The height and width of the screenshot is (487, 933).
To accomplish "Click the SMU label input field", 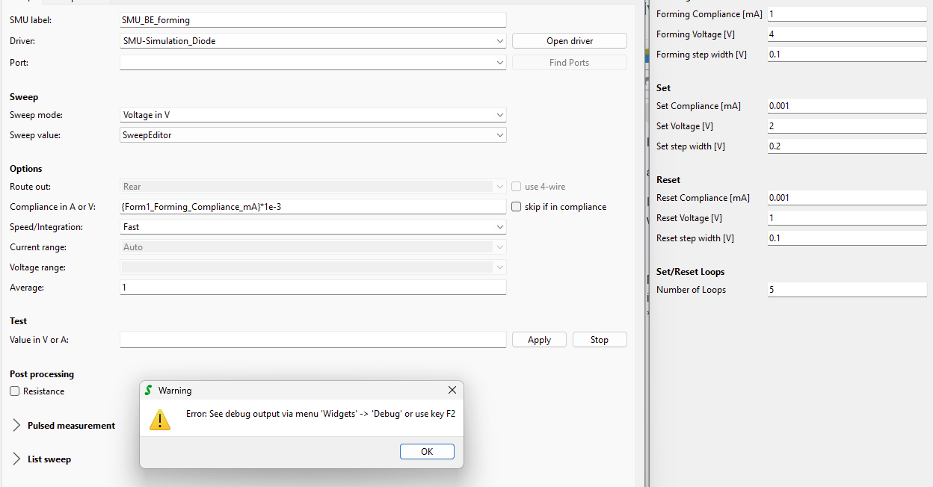I will [312, 20].
